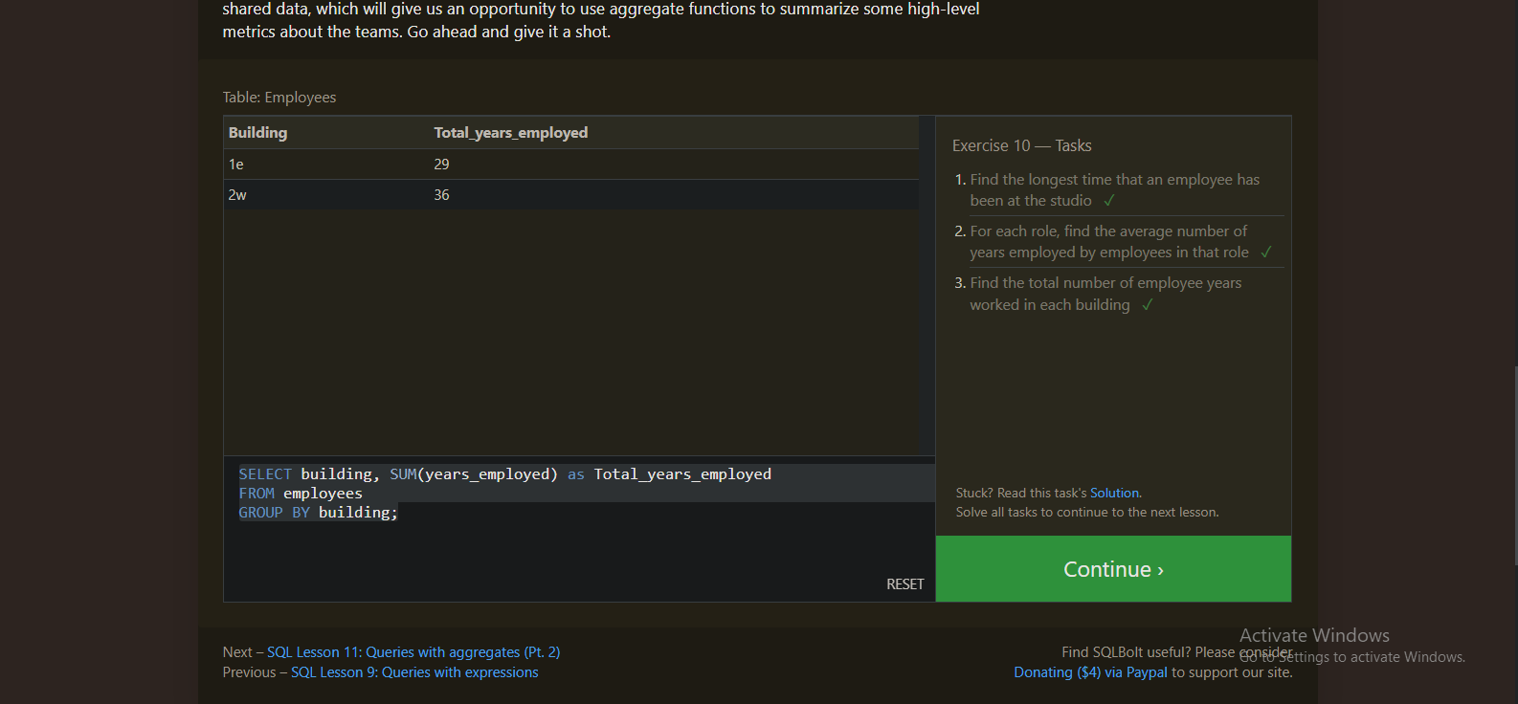Screen dimensions: 1518x704
Task: Click the checkmark next to task 2
Action: 1266,253
